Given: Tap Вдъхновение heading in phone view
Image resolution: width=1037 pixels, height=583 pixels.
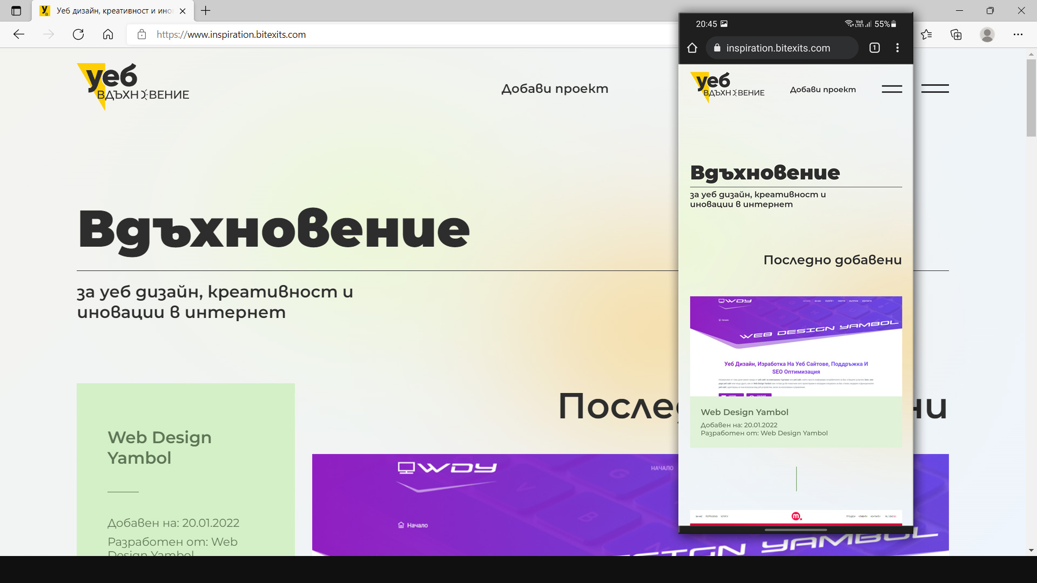Looking at the screenshot, I should click(x=765, y=173).
